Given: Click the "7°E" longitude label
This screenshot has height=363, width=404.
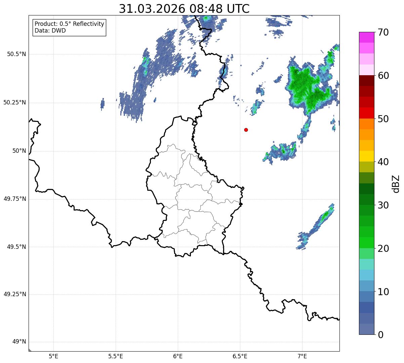Looking at the screenshot, I should 302,356.
